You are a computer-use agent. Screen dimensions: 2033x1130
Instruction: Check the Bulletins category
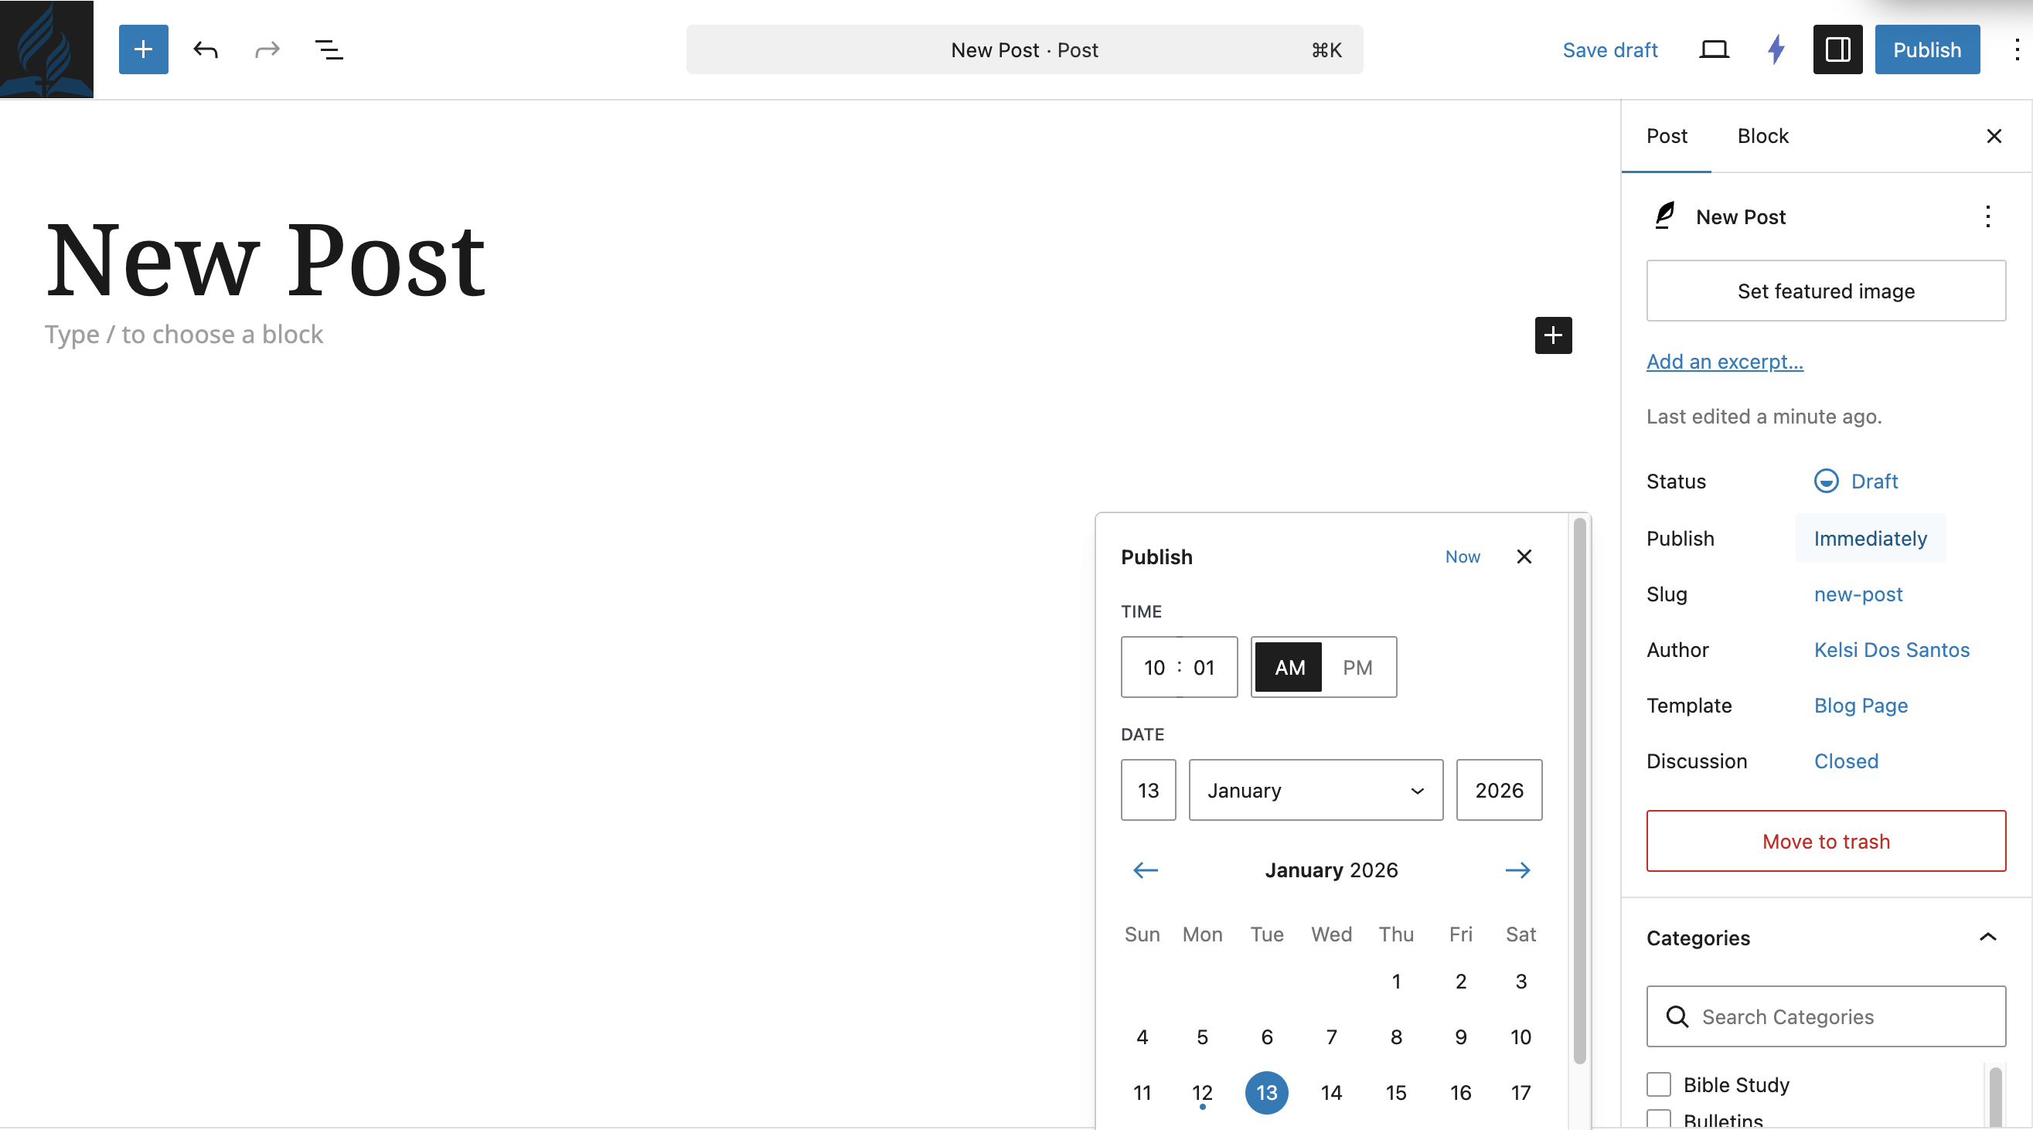click(1660, 1121)
